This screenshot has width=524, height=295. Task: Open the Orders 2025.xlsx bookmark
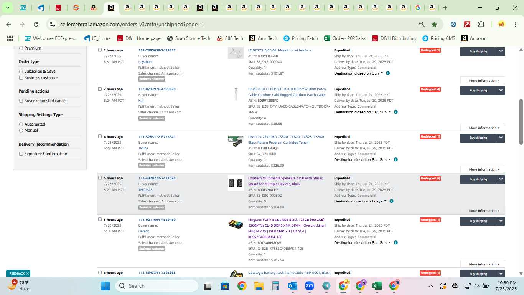click(345, 38)
